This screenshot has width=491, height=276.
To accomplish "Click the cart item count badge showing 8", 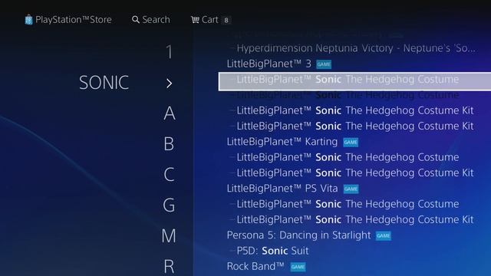I will click(226, 20).
